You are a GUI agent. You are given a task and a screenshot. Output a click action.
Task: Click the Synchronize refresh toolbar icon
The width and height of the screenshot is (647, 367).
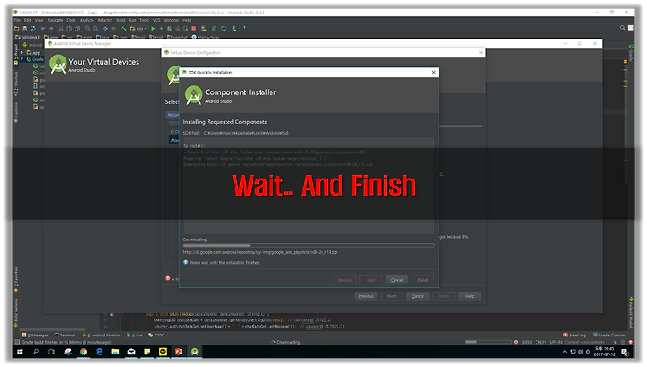point(33,29)
